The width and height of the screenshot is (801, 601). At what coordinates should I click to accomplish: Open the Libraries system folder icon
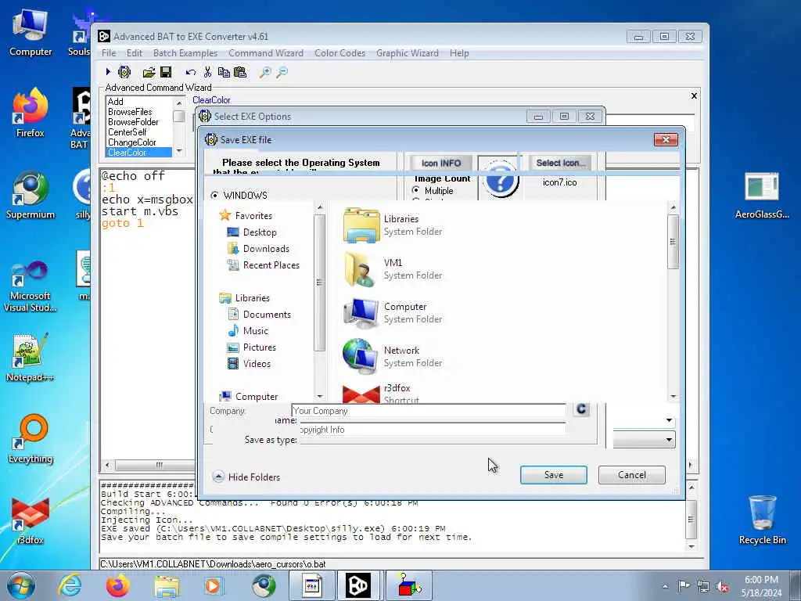pyautogui.click(x=361, y=225)
